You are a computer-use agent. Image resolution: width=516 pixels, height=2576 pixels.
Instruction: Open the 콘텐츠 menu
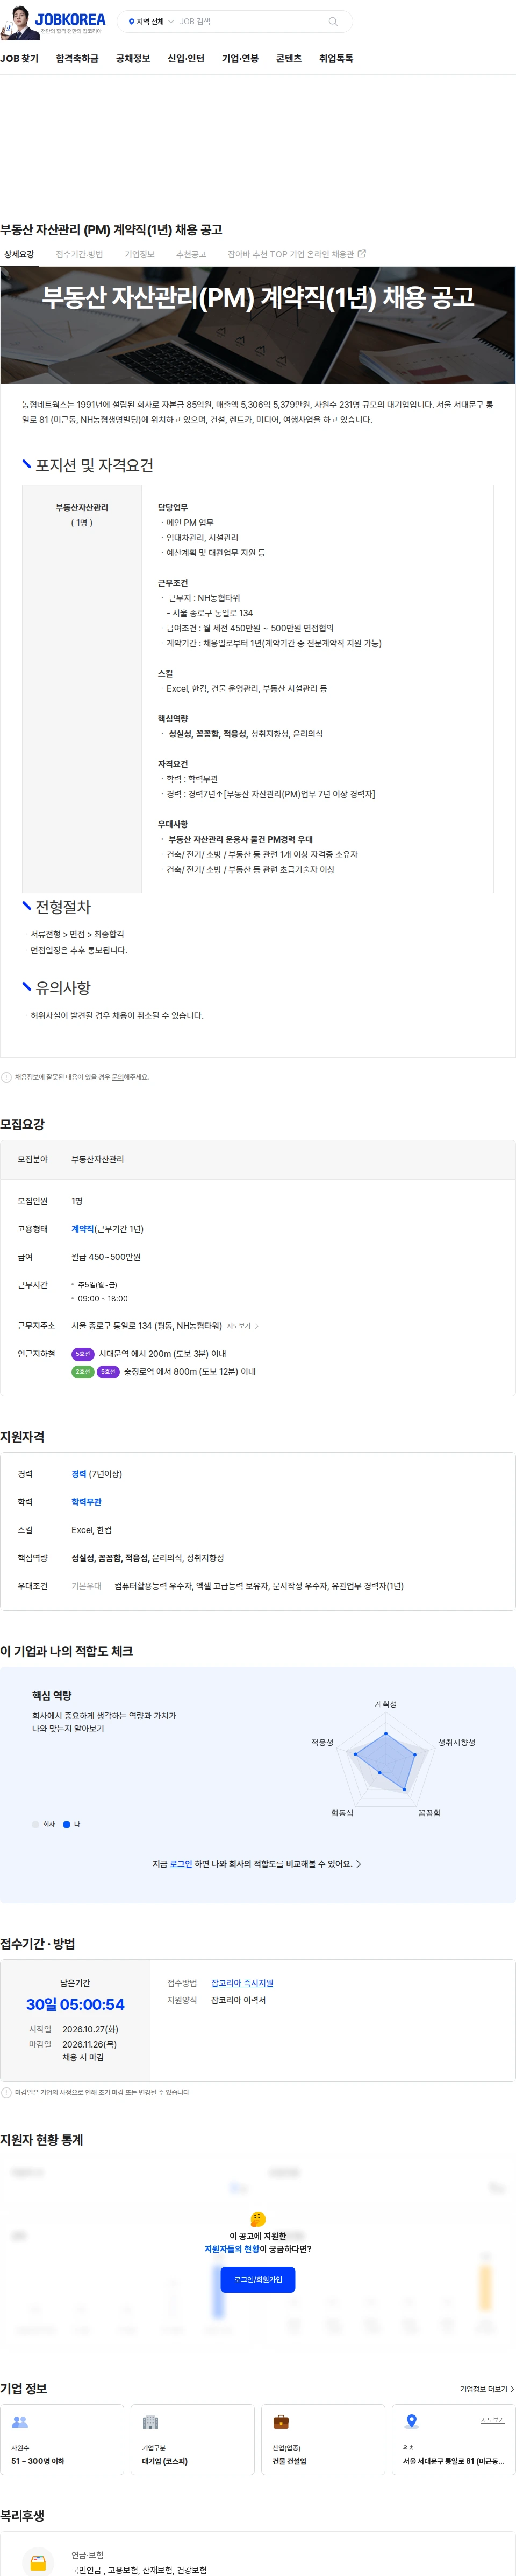pos(289,59)
